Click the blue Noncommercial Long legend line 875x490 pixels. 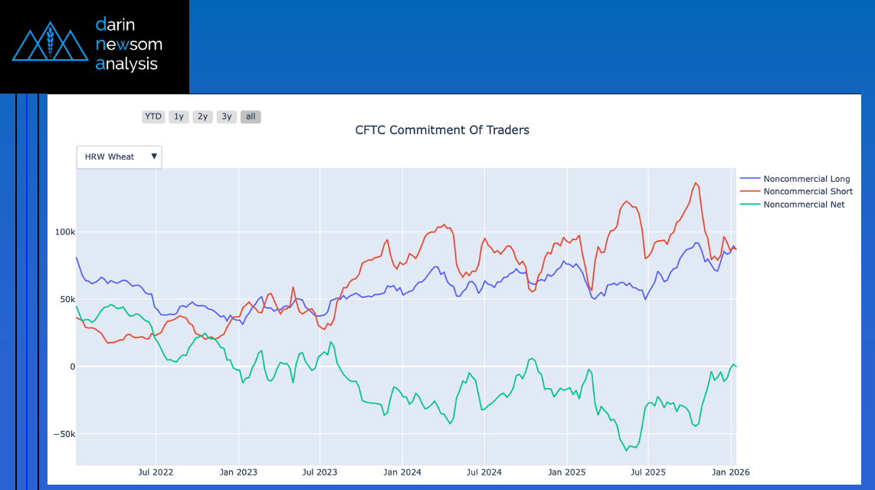pos(750,179)
